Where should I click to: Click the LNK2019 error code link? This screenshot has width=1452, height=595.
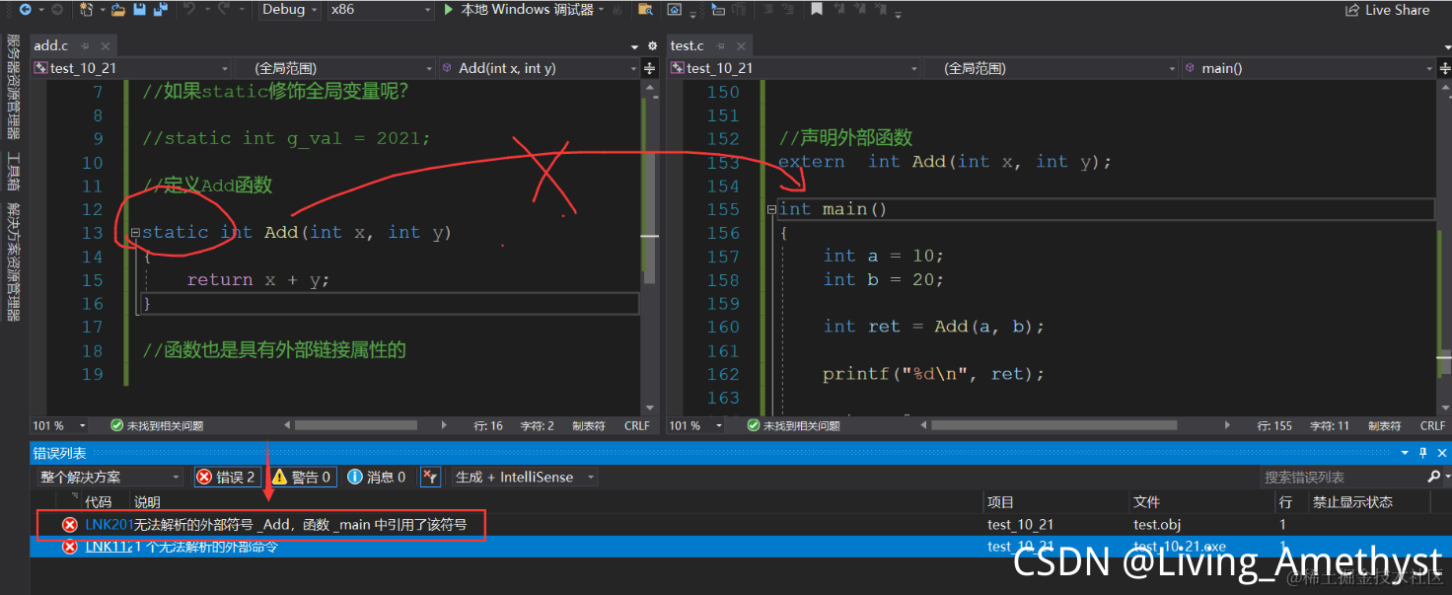(109, 525)
